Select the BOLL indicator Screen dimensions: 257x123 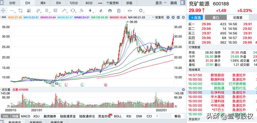click(x=118, y=116)
